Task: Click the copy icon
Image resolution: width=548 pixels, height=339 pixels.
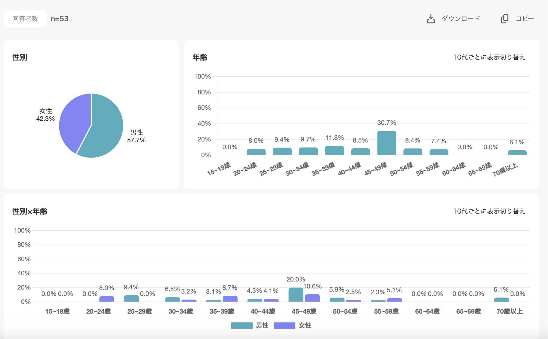Action: click(x=504, y=19)
